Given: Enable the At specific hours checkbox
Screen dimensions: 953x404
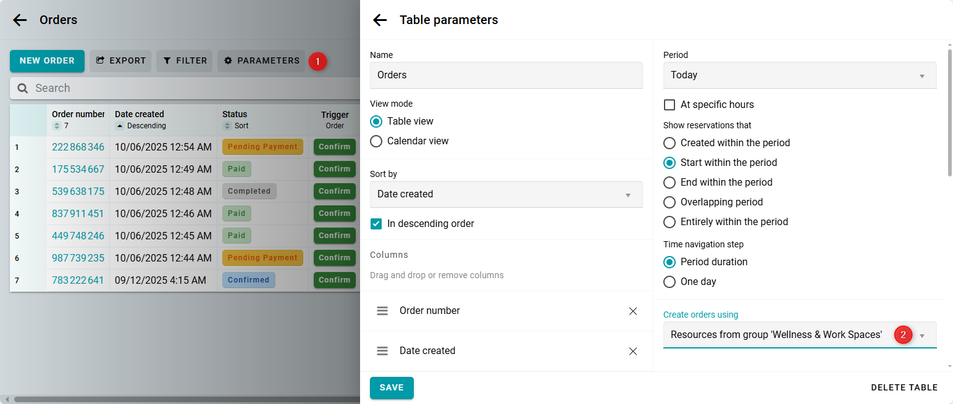Looking at the screenshot, I should coord(669,105).
